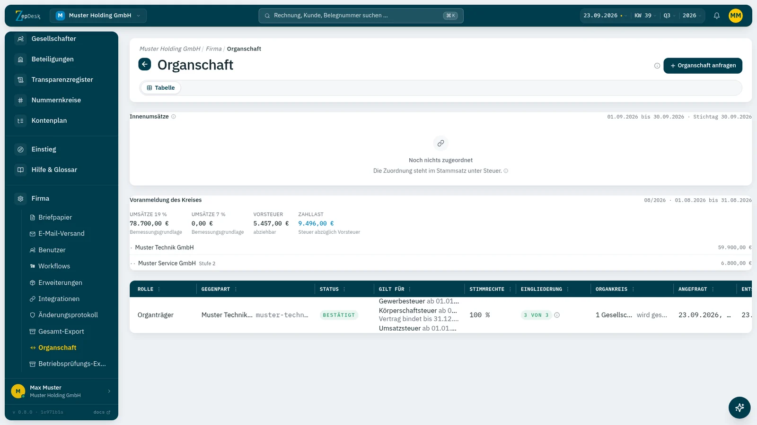Image resolution: width=757 pixels, height=425 pixels.
Task: Click the Zahllast value 9.496,00 €
Action: tap(316, 223)
